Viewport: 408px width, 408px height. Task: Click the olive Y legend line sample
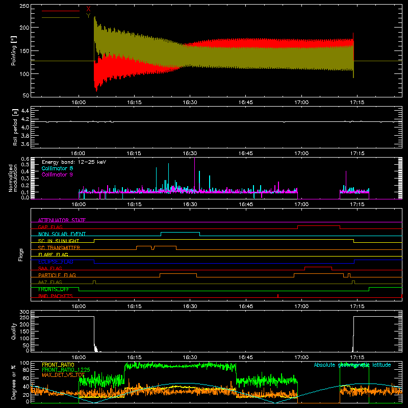[x=61, y=17]
